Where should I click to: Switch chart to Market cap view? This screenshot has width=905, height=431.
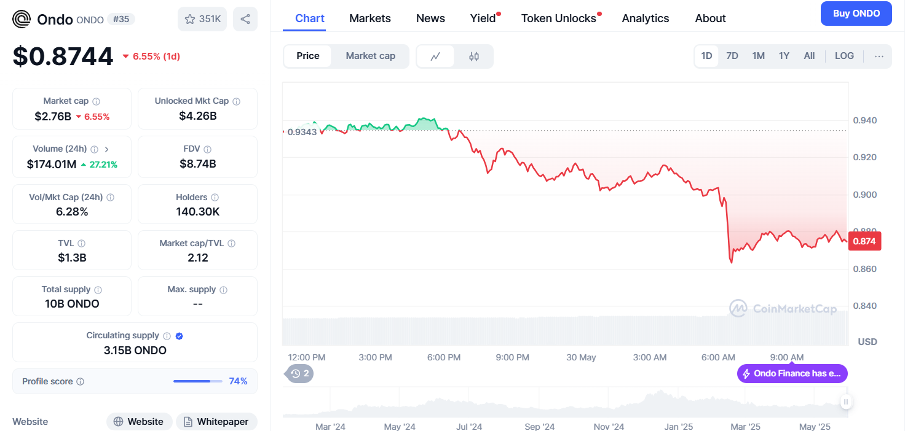370,56
